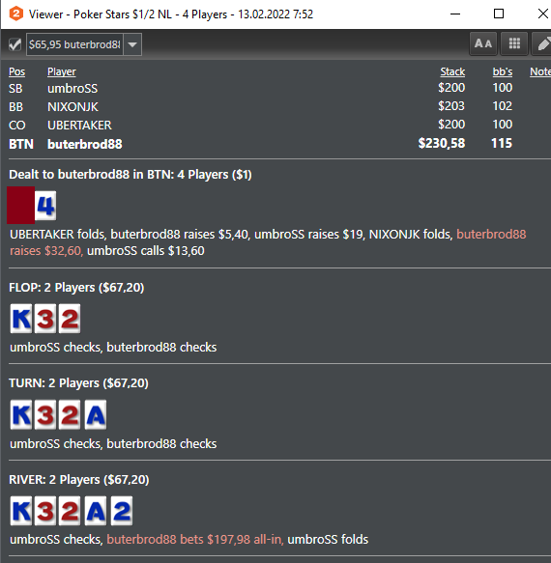Open the grid view icon
The width and height of the screenshot is (551, 563).
[514, 43]
